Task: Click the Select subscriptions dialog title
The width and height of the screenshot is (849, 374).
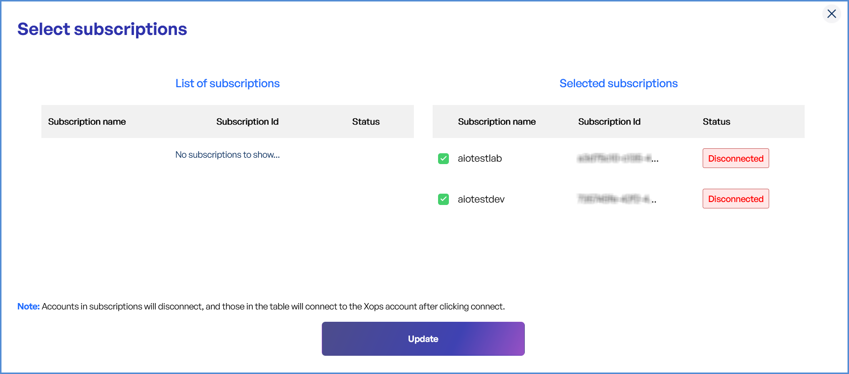Action: pyautogui.click(x=102, y=29)
